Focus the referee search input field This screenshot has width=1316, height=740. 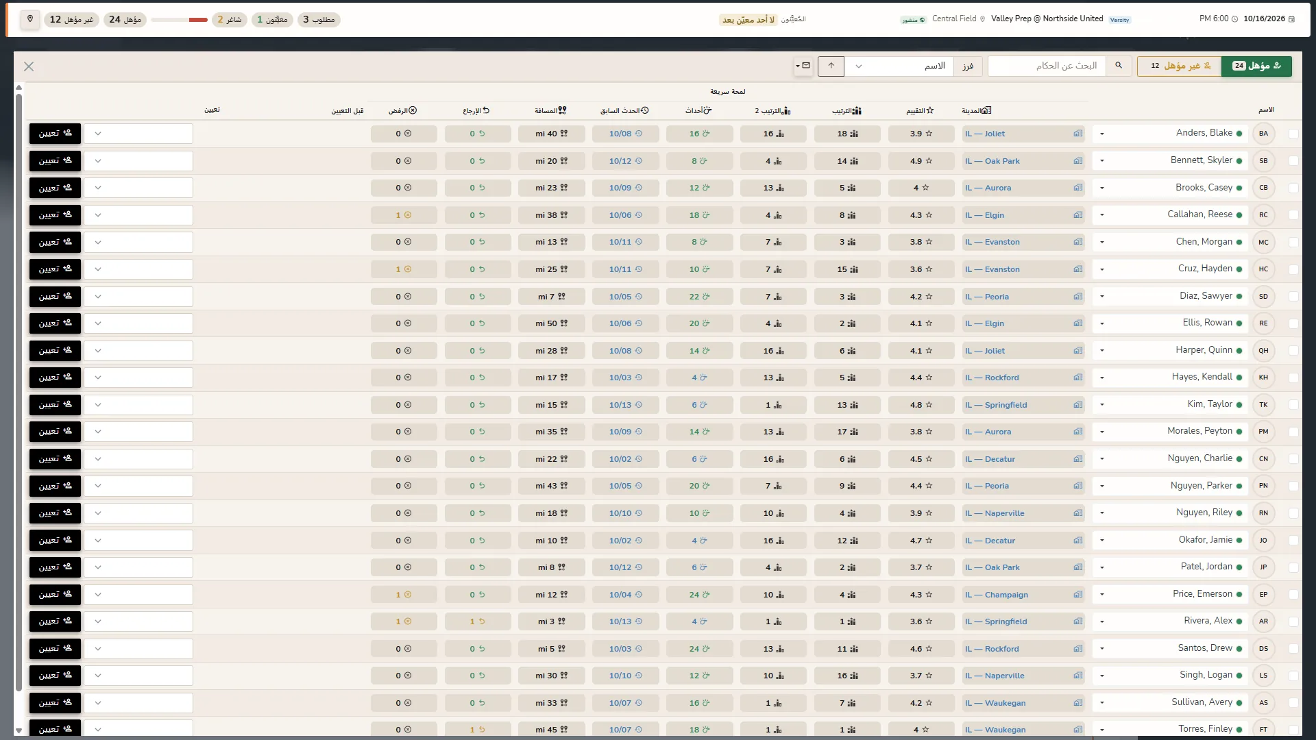[x=1047, y=66]
